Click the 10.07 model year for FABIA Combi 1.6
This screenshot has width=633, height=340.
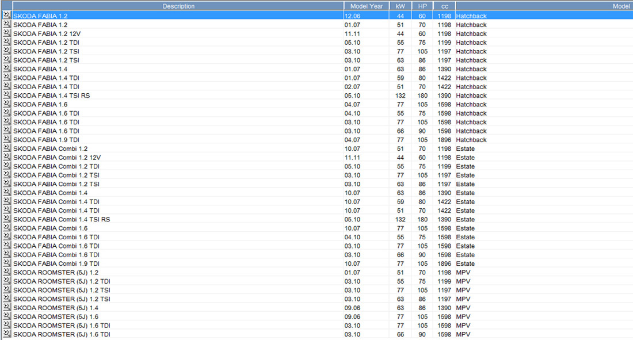[352, 228]
